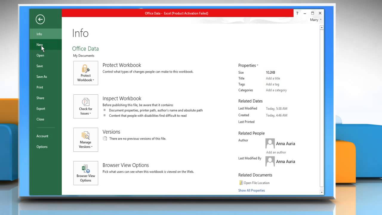Open Browser View Options button
382x215 pixels.
(86, 173)
